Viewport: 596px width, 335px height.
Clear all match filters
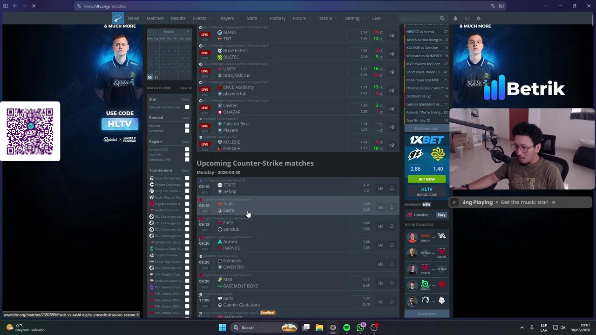click(x=186, y=88)
